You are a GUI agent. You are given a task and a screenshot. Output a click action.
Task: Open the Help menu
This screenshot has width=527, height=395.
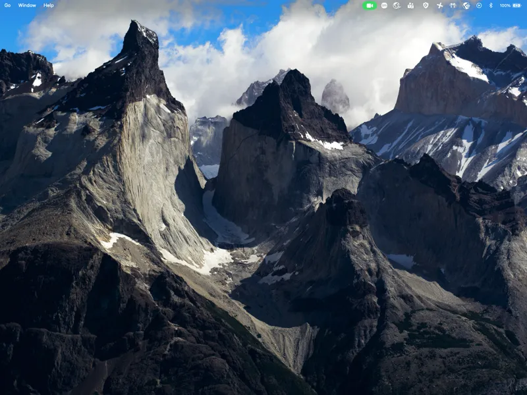[x=48, y=5]
